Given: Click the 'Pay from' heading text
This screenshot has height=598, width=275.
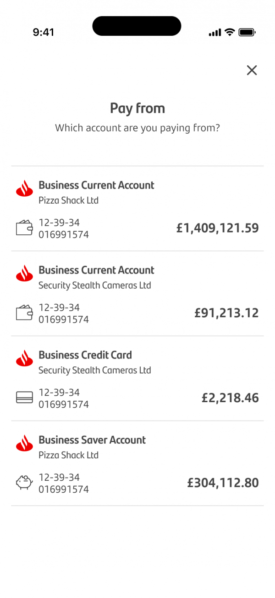Looking at the screenshot, I should (137, 108).
